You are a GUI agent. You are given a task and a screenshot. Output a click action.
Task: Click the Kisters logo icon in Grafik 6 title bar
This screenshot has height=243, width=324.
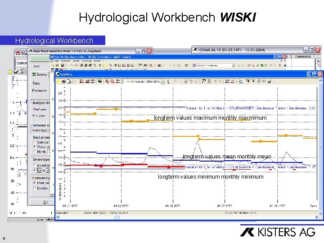point(58,74)
